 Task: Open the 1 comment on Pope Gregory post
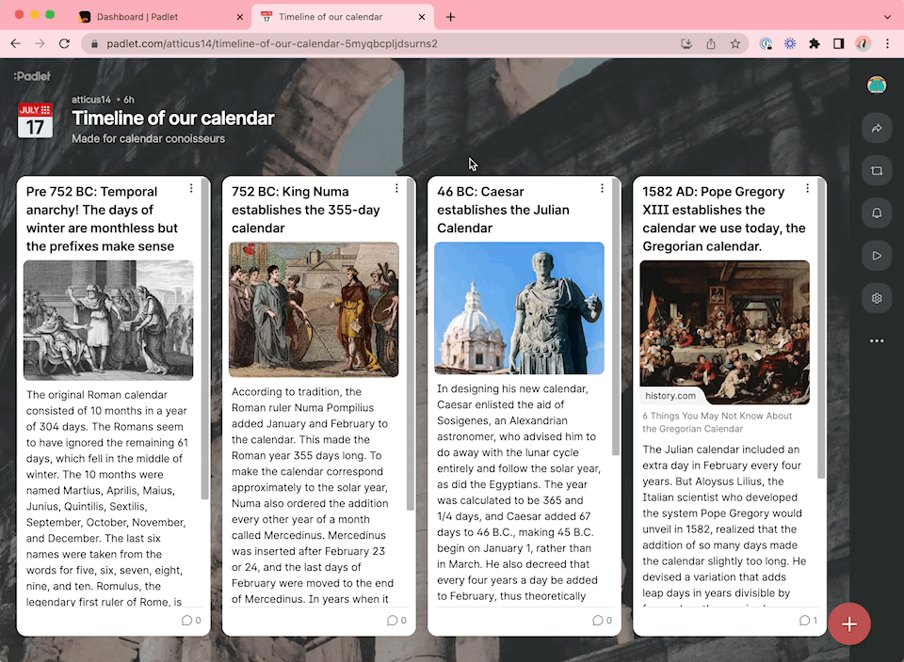pos(808,621)
